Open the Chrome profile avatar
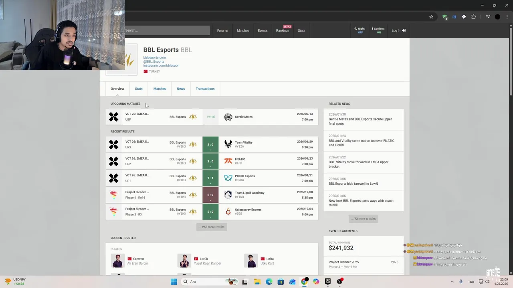 [497, 17]
